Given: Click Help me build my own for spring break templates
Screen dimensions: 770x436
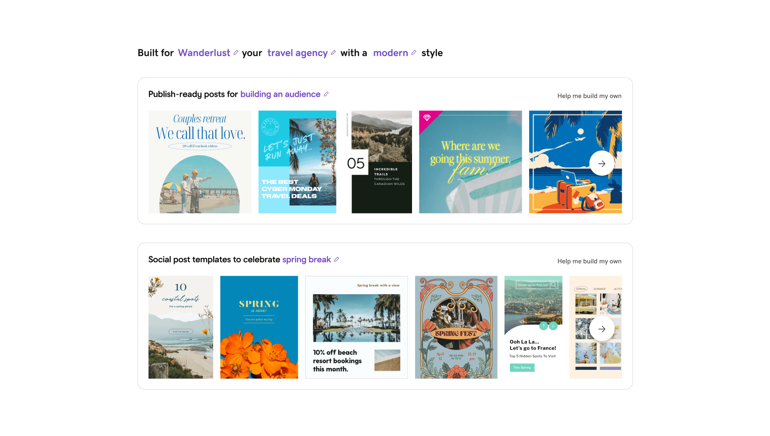Looking at the screenshot, I should click(589, 261).
